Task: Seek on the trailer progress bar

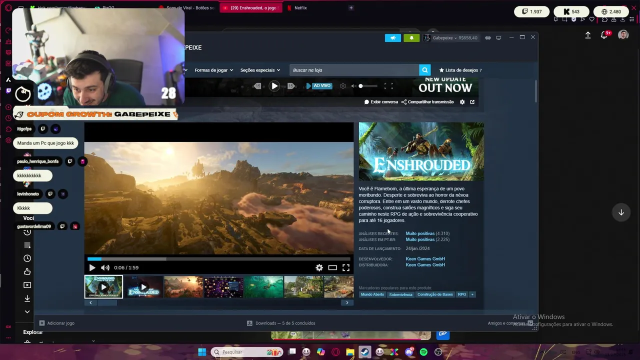Action: (x=219, y=259)
